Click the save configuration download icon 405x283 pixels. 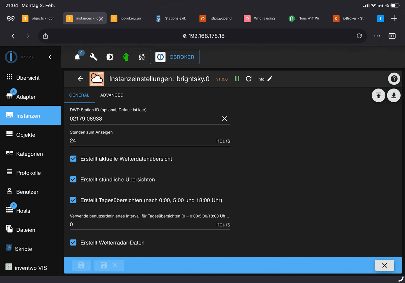click(x=394, y=96)
